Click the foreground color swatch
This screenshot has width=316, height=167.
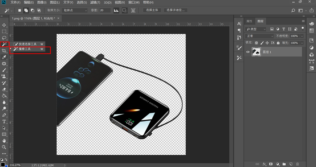click(3, 164)
